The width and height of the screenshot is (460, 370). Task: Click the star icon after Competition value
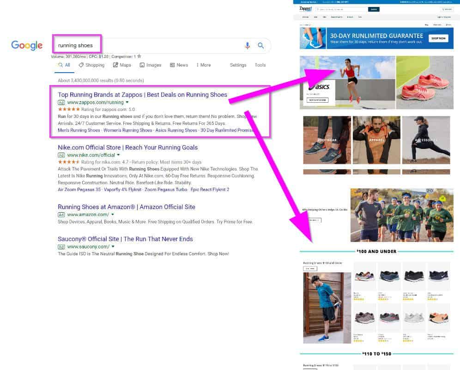[139, 56]
